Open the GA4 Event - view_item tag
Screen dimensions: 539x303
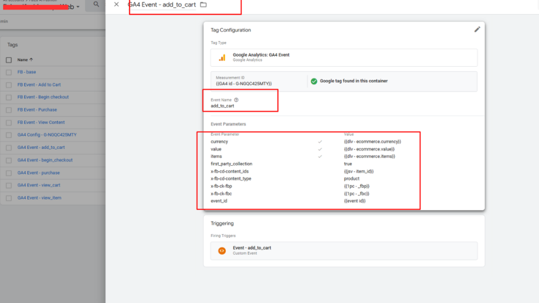click(39, 198)
